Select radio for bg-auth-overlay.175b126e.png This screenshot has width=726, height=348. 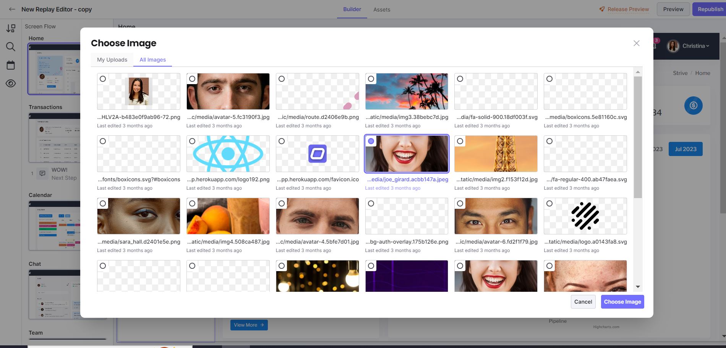pyautogui.click(x=371, y=203)
